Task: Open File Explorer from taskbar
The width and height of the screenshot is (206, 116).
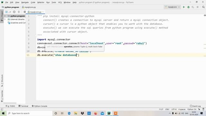Action: coord(76,113)
